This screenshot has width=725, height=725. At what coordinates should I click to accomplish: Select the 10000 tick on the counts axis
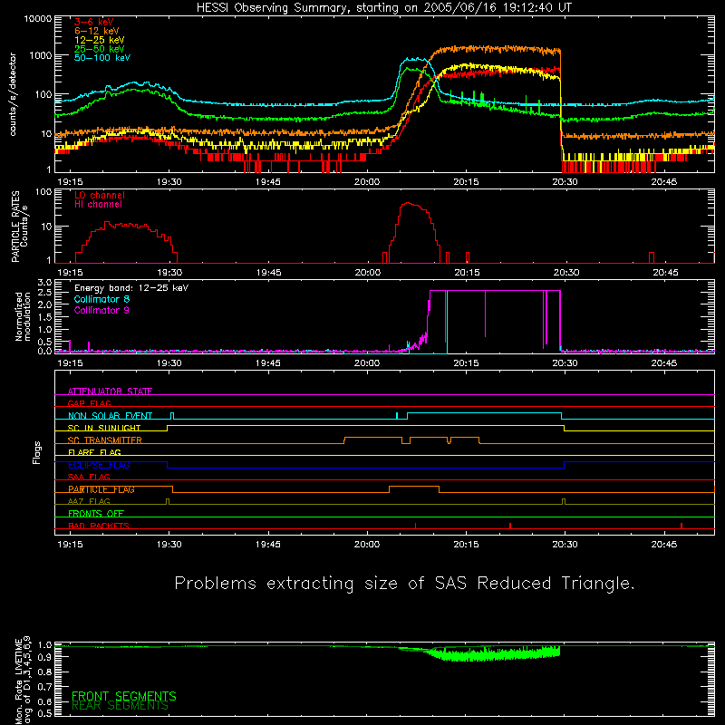(38, 19)
